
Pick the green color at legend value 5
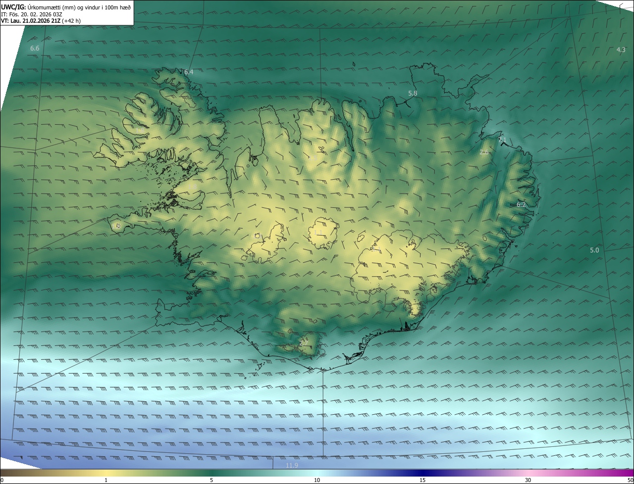point(211,473)
